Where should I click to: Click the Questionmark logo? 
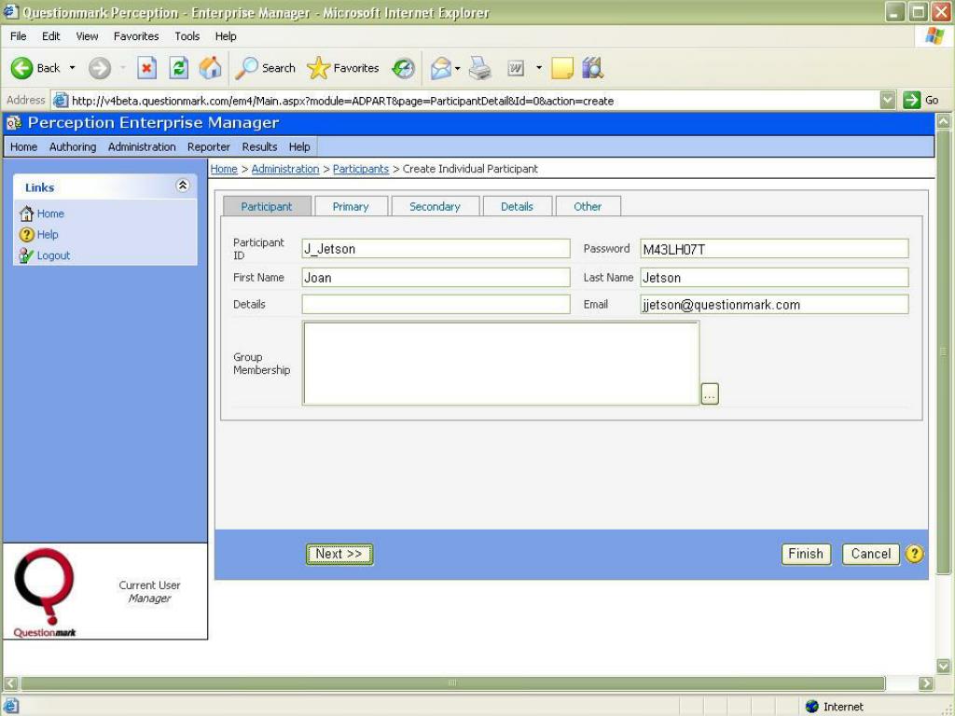tap(45, 592)
